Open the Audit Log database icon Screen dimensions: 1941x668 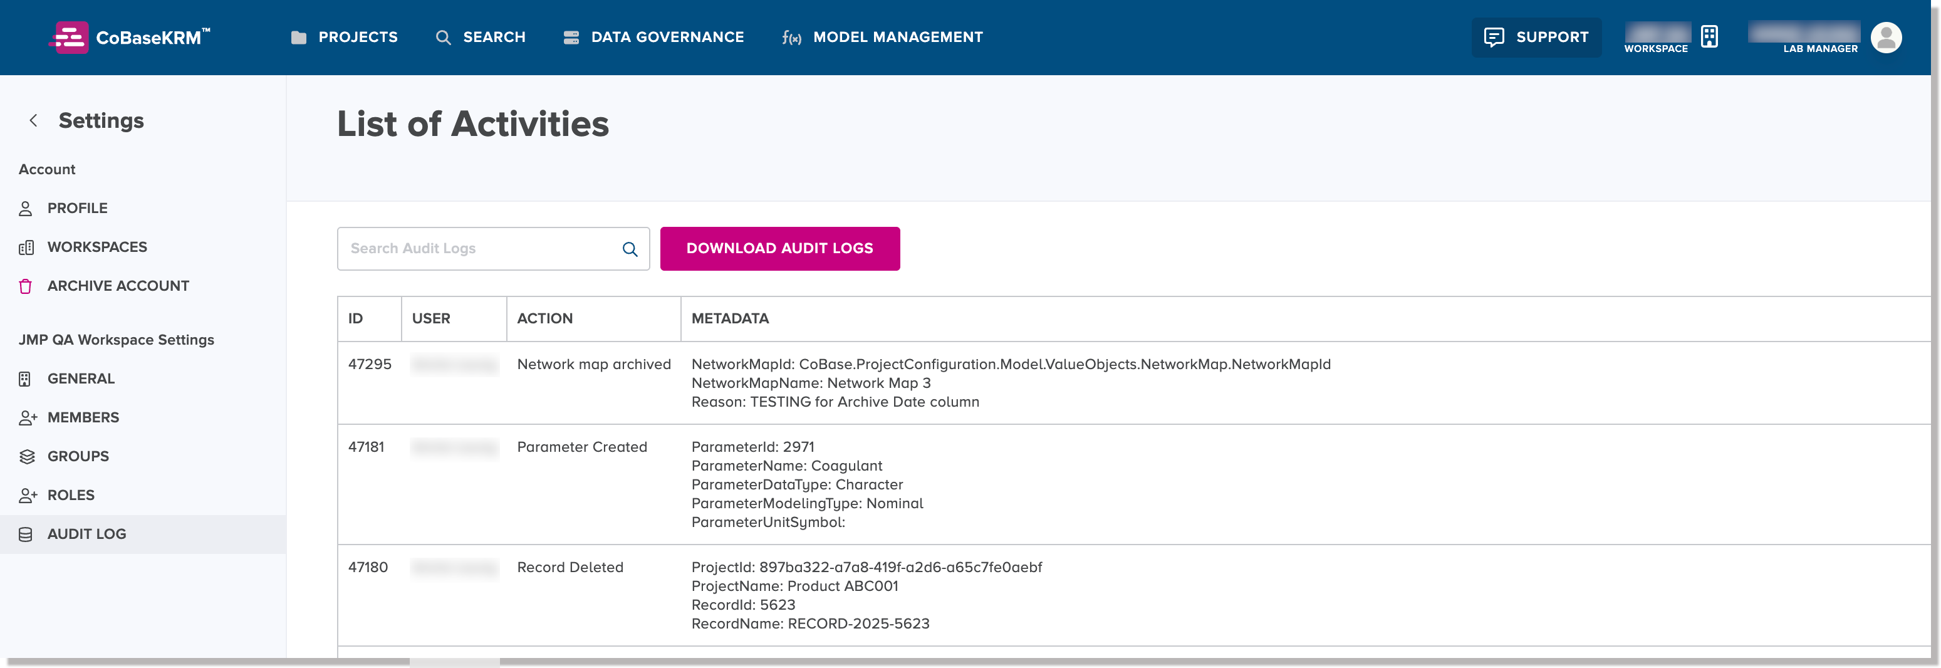[27, 534]
